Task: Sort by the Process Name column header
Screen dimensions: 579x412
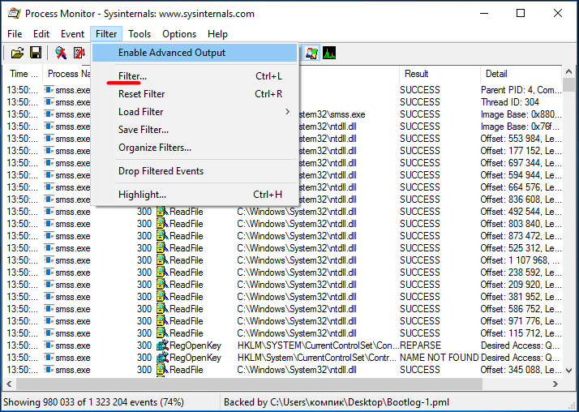Action: [67, 74]
